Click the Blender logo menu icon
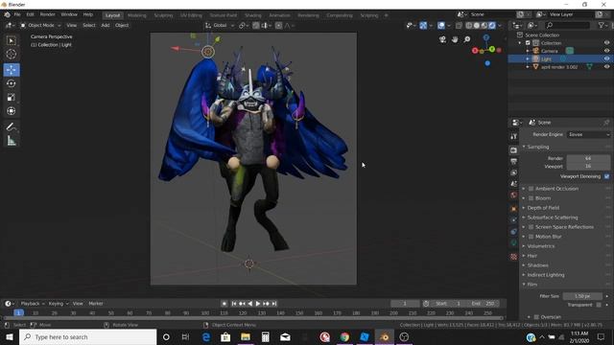614x345 pixels. click(x=7, y=14)
